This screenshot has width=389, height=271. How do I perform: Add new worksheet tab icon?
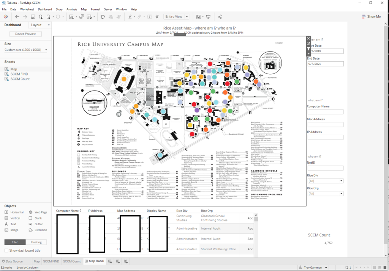tap(110, 262)
